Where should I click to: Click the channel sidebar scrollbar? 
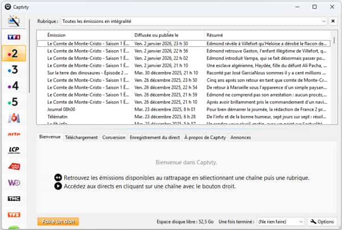tap(29, 57)
